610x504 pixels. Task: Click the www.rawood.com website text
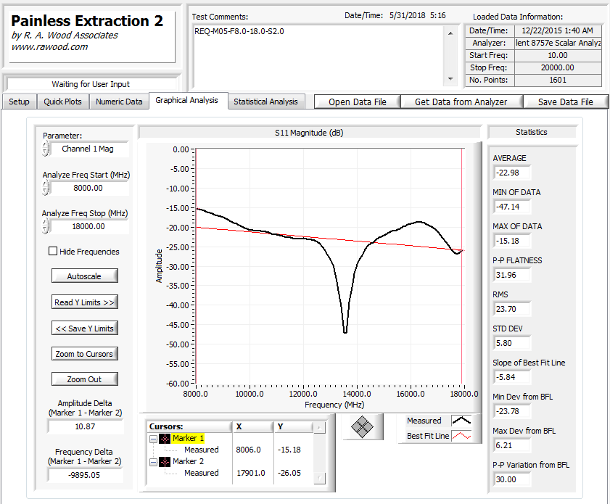point(49,47)
